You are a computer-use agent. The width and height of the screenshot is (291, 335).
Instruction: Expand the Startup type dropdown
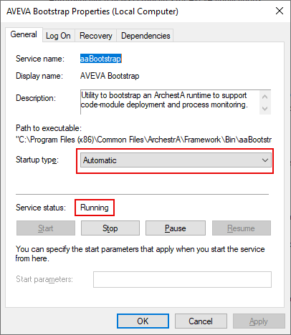tap(176, 160)
